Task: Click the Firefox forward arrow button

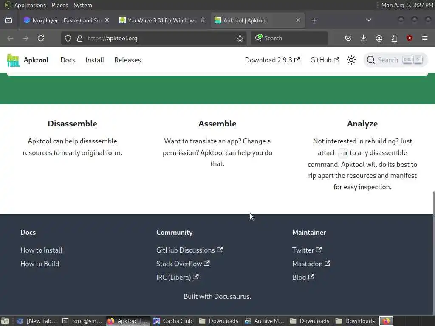Action: [25, 38]
